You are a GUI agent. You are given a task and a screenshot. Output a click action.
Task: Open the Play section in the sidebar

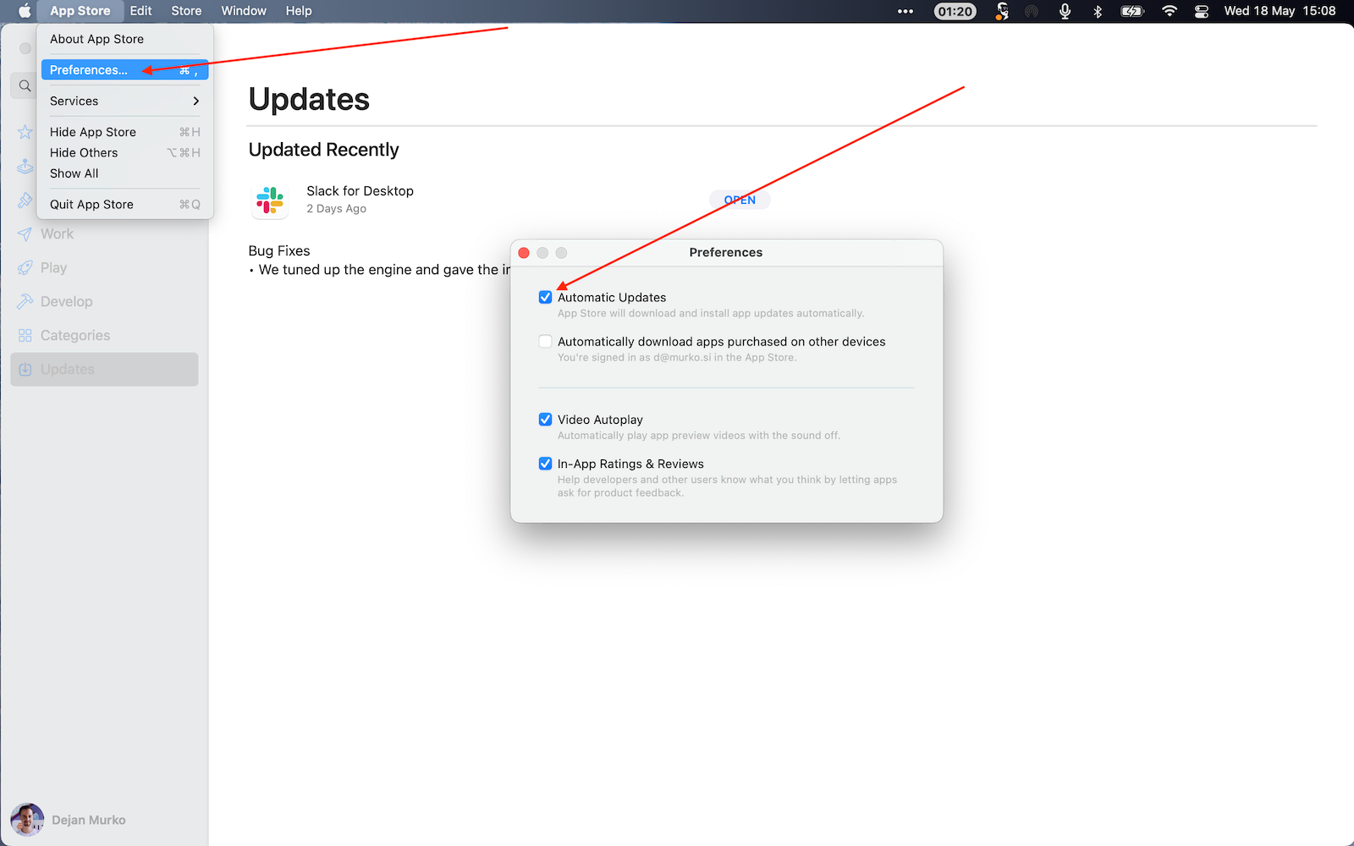(53, 267)
